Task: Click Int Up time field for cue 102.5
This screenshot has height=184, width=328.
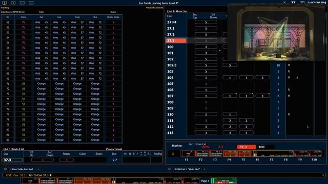Action: point(206,65)
